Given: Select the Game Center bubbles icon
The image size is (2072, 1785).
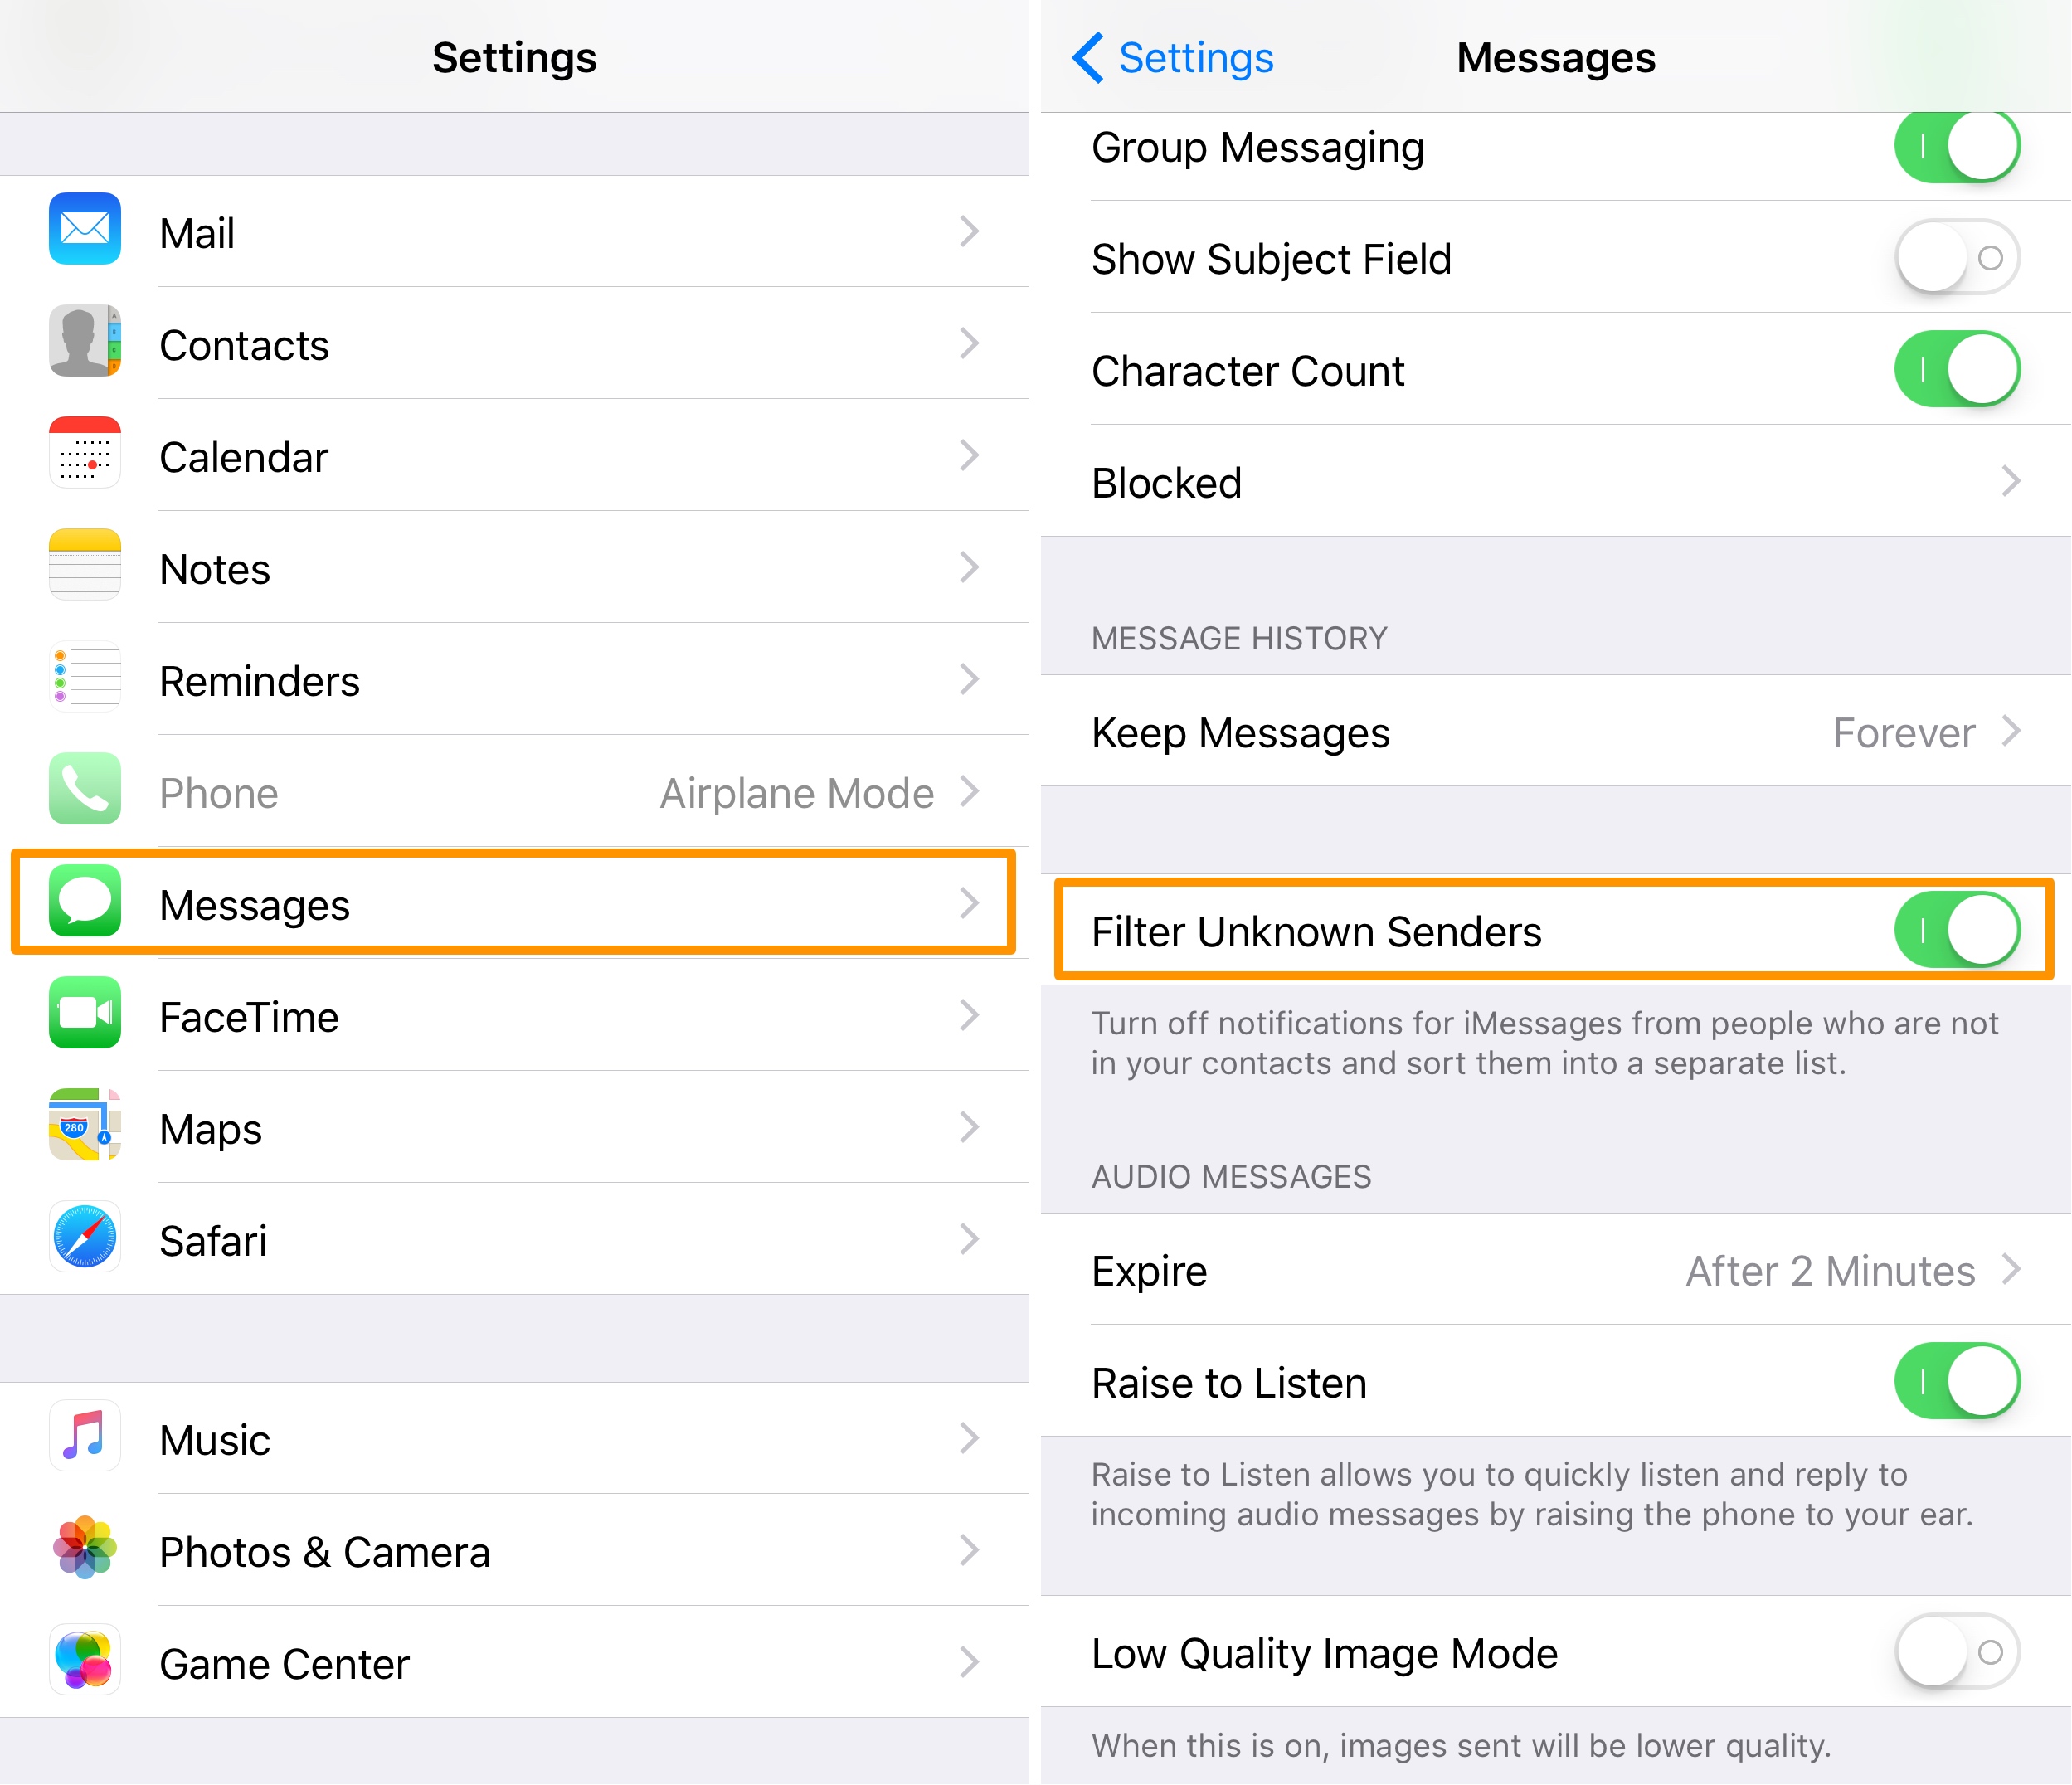Looking at the screenshot, I should [85, 1660].
